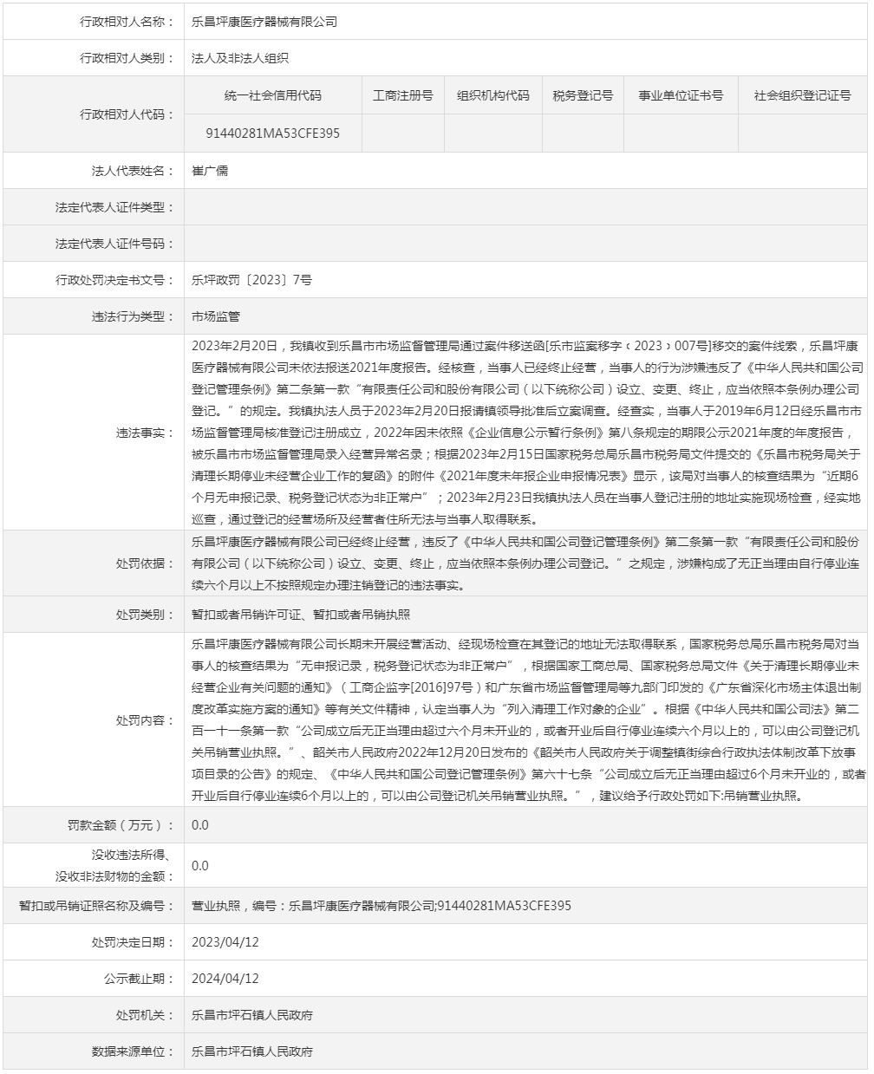This screenshot has width=874, height=1074.
Task: Click the violation facts paragraph starting 2023年2月20日
Action: pyautogui.click(x=527, y=432)
